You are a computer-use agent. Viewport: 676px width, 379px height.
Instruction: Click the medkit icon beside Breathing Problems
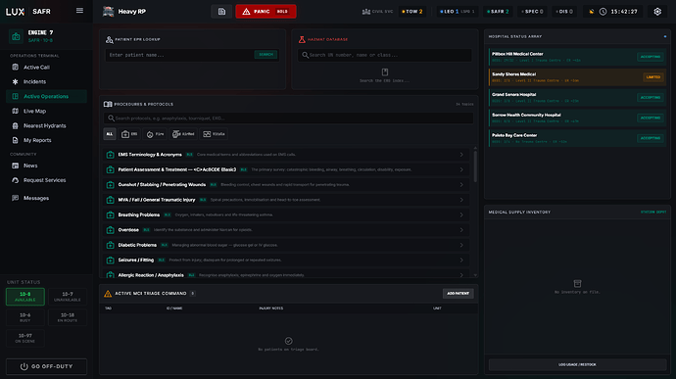tap(111, 214)
